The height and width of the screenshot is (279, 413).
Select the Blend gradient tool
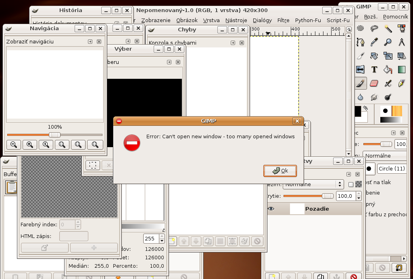pyautogui.click(x=401, y=70)
